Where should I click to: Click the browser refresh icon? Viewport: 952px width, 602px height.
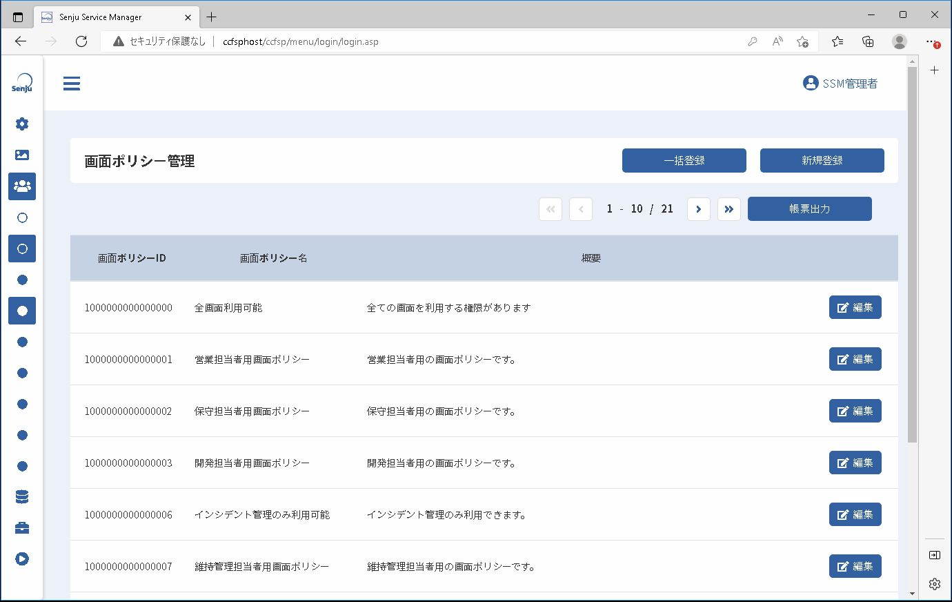[x=81, y=41]
